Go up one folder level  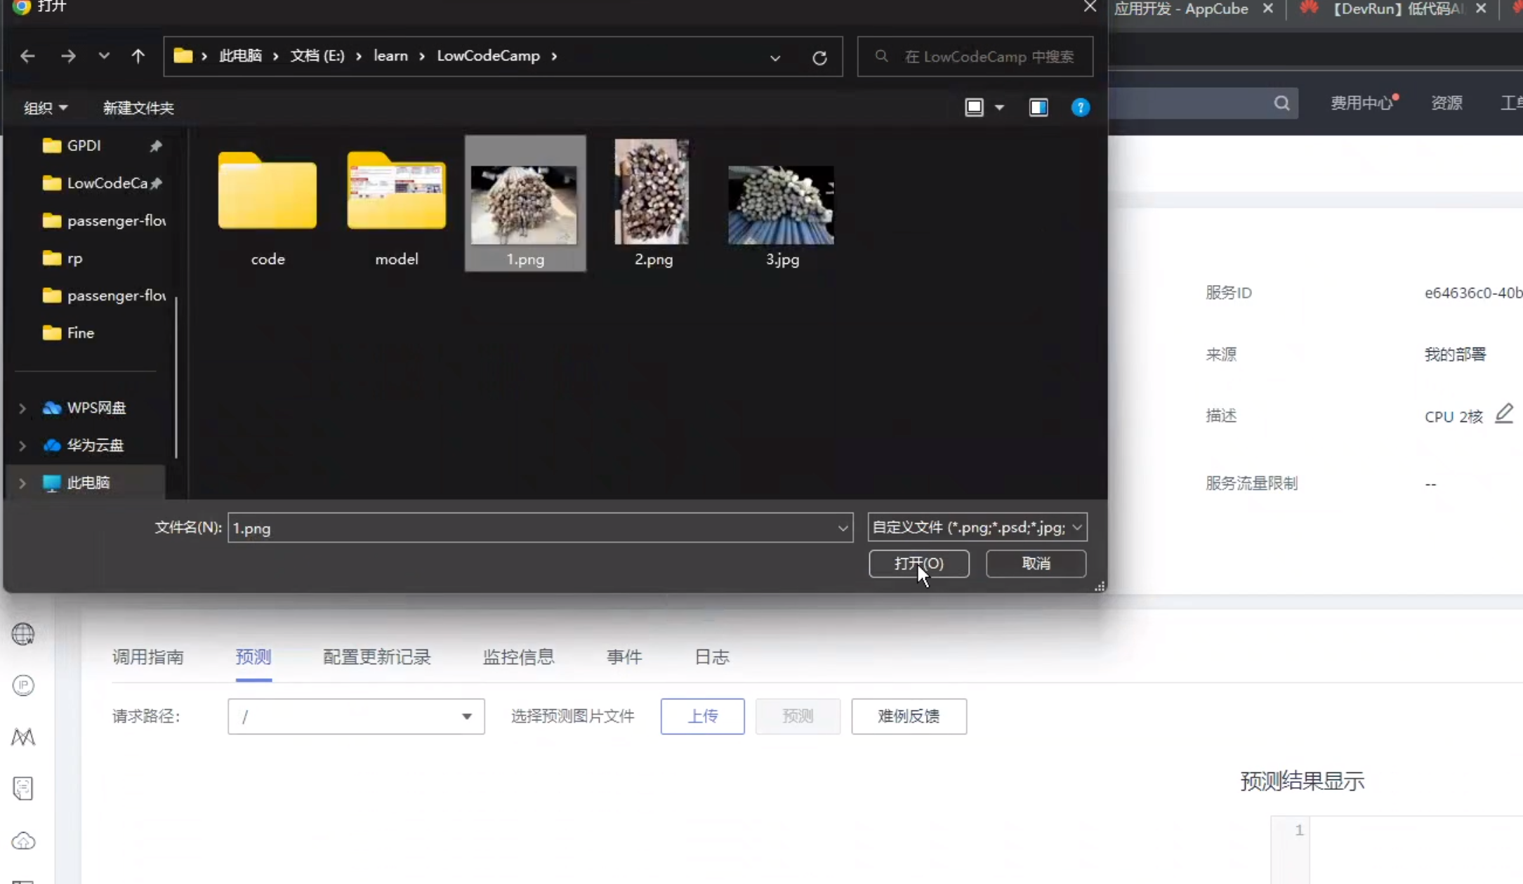click(x=138, y=56)
